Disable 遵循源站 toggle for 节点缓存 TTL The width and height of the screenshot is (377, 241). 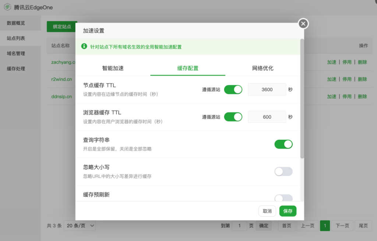click(x=233, y=89)
